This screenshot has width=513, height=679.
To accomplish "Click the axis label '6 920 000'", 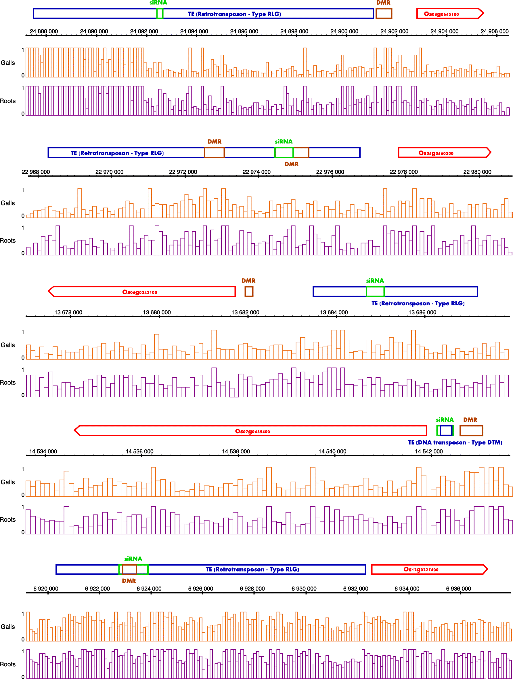I will (x=46, y=589).
